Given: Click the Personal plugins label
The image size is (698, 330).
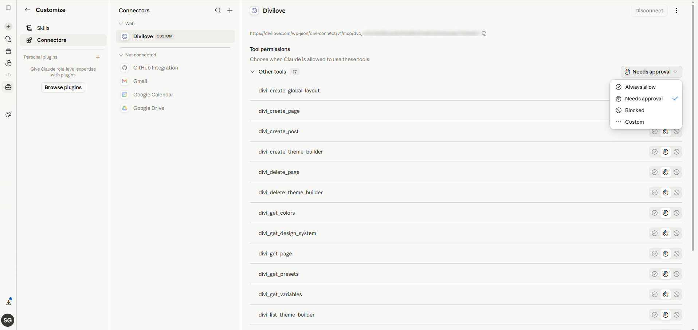Looking at the screenshot, I should click(x=41, y=57).
